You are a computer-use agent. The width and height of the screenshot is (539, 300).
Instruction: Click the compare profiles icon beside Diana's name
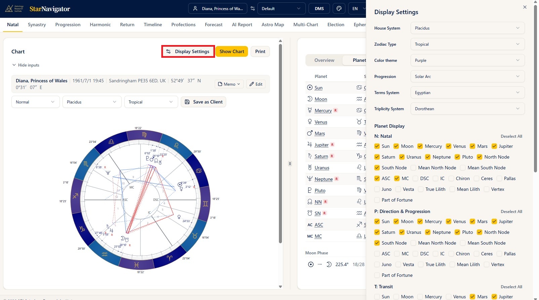253,9
